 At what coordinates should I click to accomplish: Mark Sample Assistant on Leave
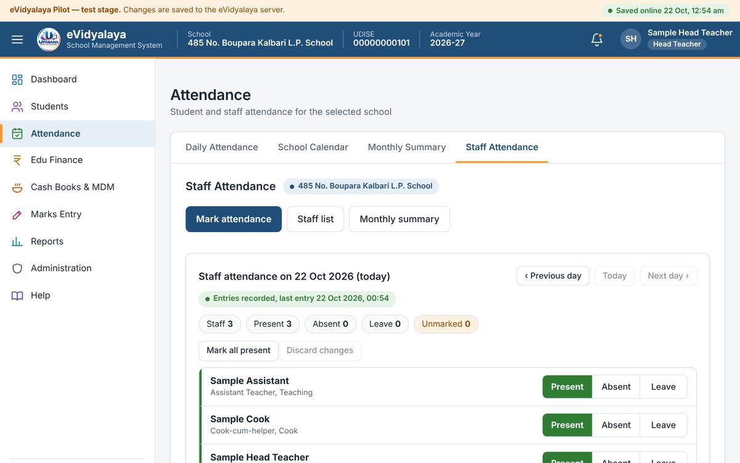tap(664, 387)
